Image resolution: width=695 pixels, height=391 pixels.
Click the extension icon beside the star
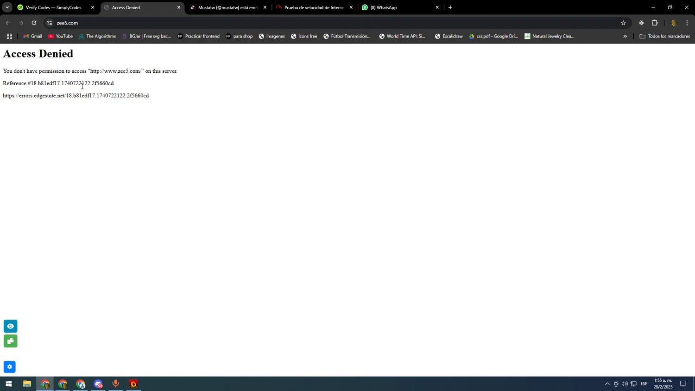tap(641, 23)
